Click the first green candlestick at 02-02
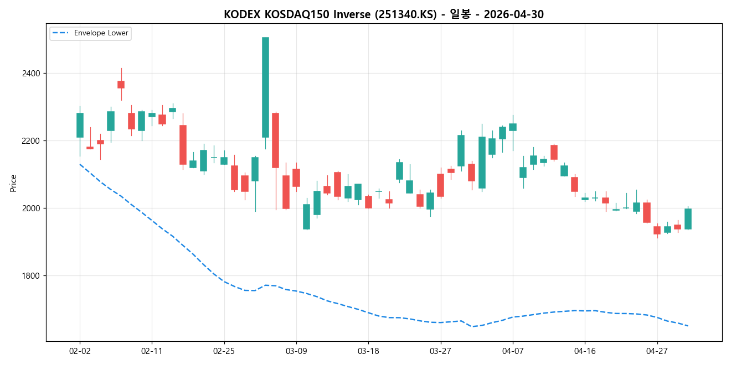Viewport: 731px width, 365px height. tap(80, 125)
